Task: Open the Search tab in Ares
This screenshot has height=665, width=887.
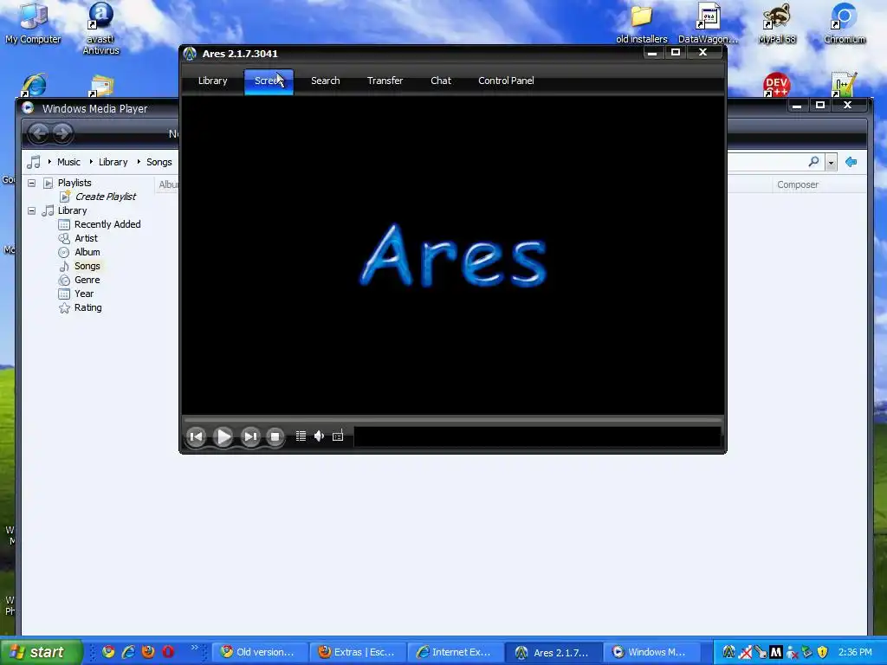Action: tap(326, 81)
